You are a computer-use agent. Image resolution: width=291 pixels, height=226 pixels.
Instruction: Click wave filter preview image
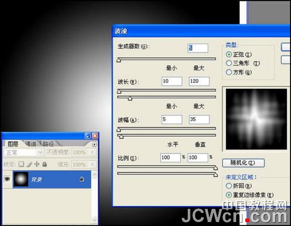tap(256, 119)
